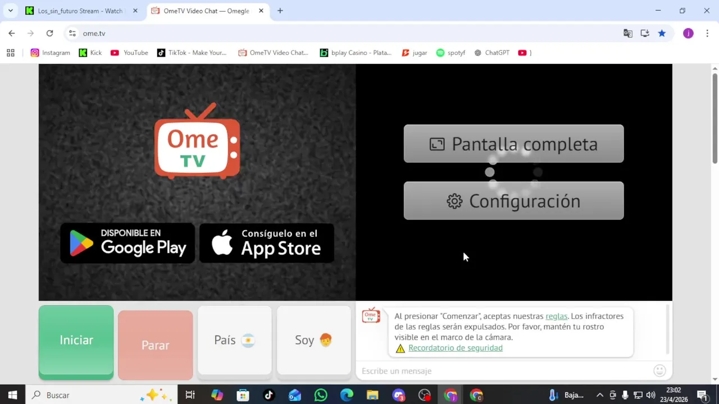Click the tray microphone icon
The width and height of the screenshot is (719, 404).
625,395
